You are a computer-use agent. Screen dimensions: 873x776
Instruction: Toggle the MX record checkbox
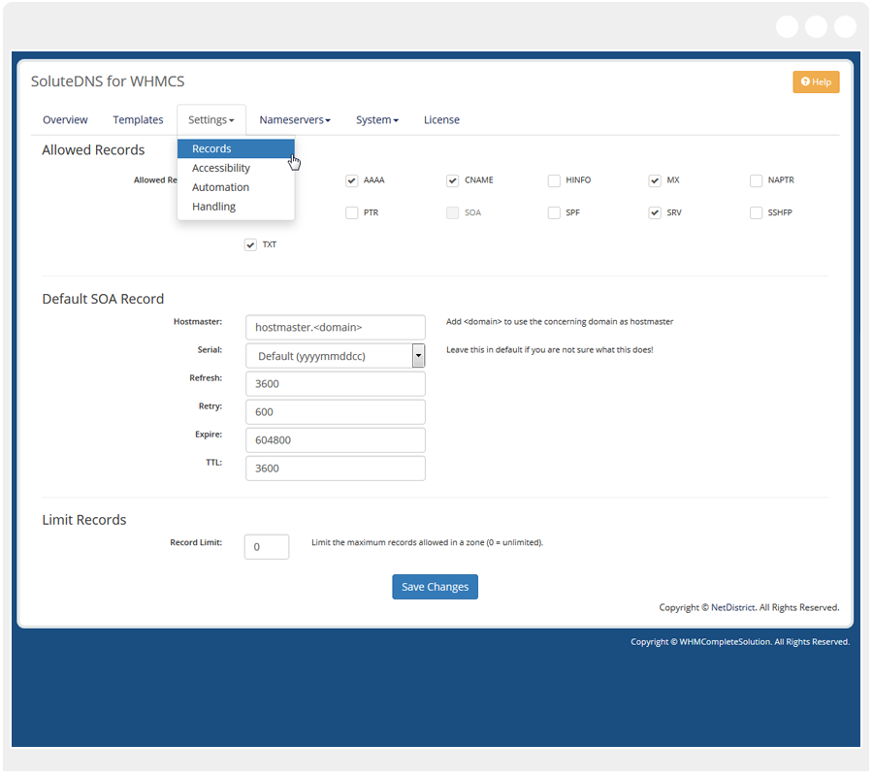pos(655,180)
